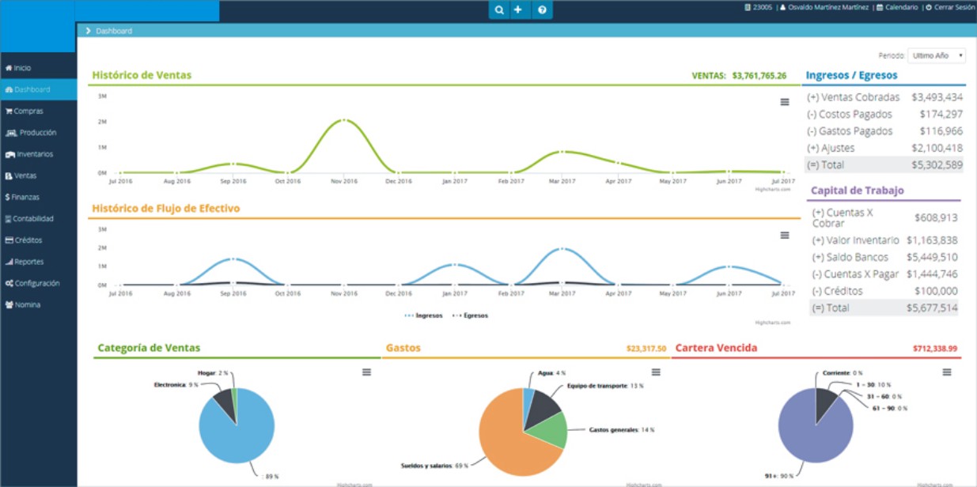Open the help question mark icon
The image size is (977, 487).
pos(542,10)
